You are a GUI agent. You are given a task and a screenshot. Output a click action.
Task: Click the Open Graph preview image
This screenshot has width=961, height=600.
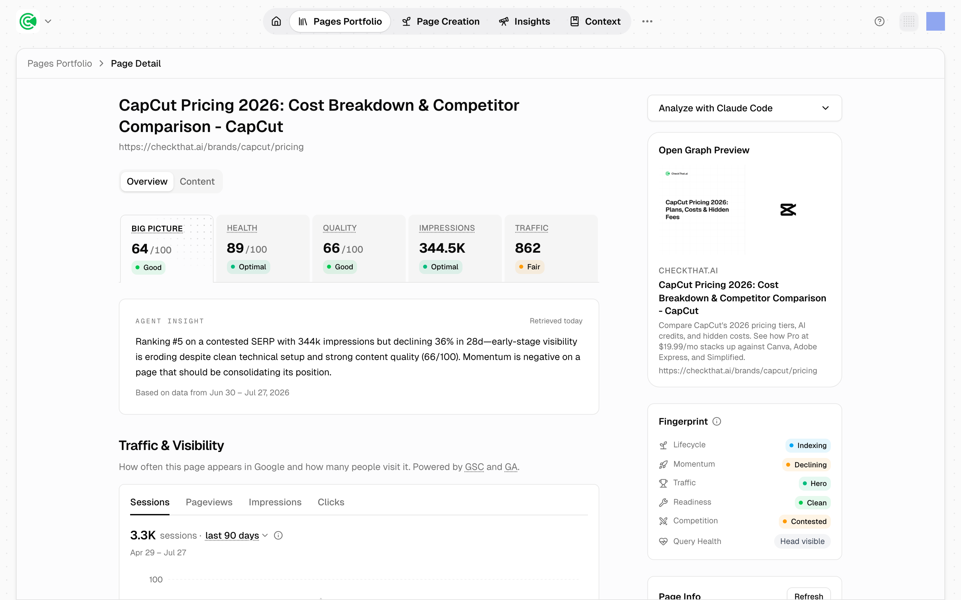click(x=744, y=210)
